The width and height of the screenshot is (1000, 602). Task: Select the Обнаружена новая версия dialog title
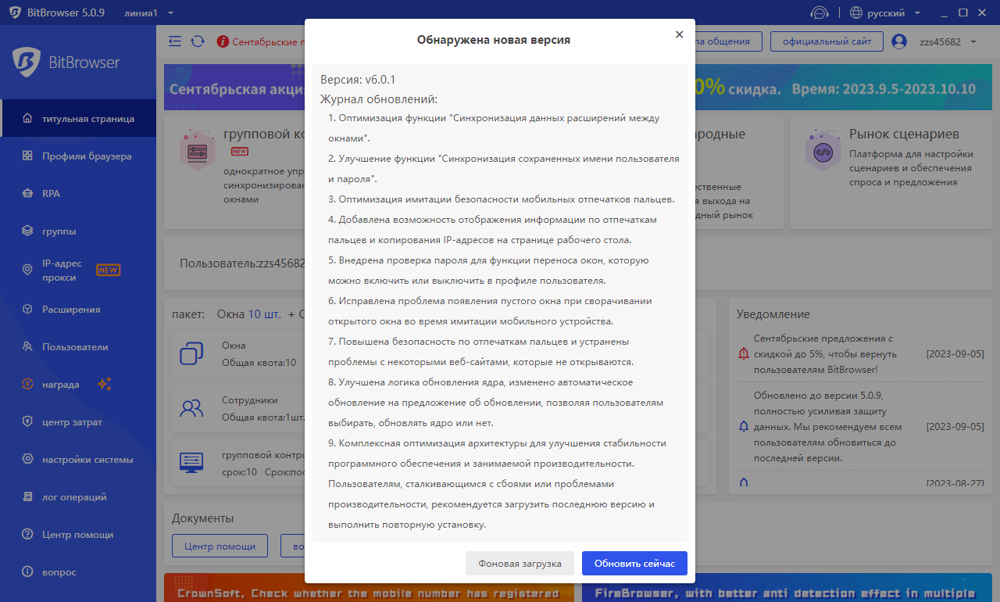[494, 39]
